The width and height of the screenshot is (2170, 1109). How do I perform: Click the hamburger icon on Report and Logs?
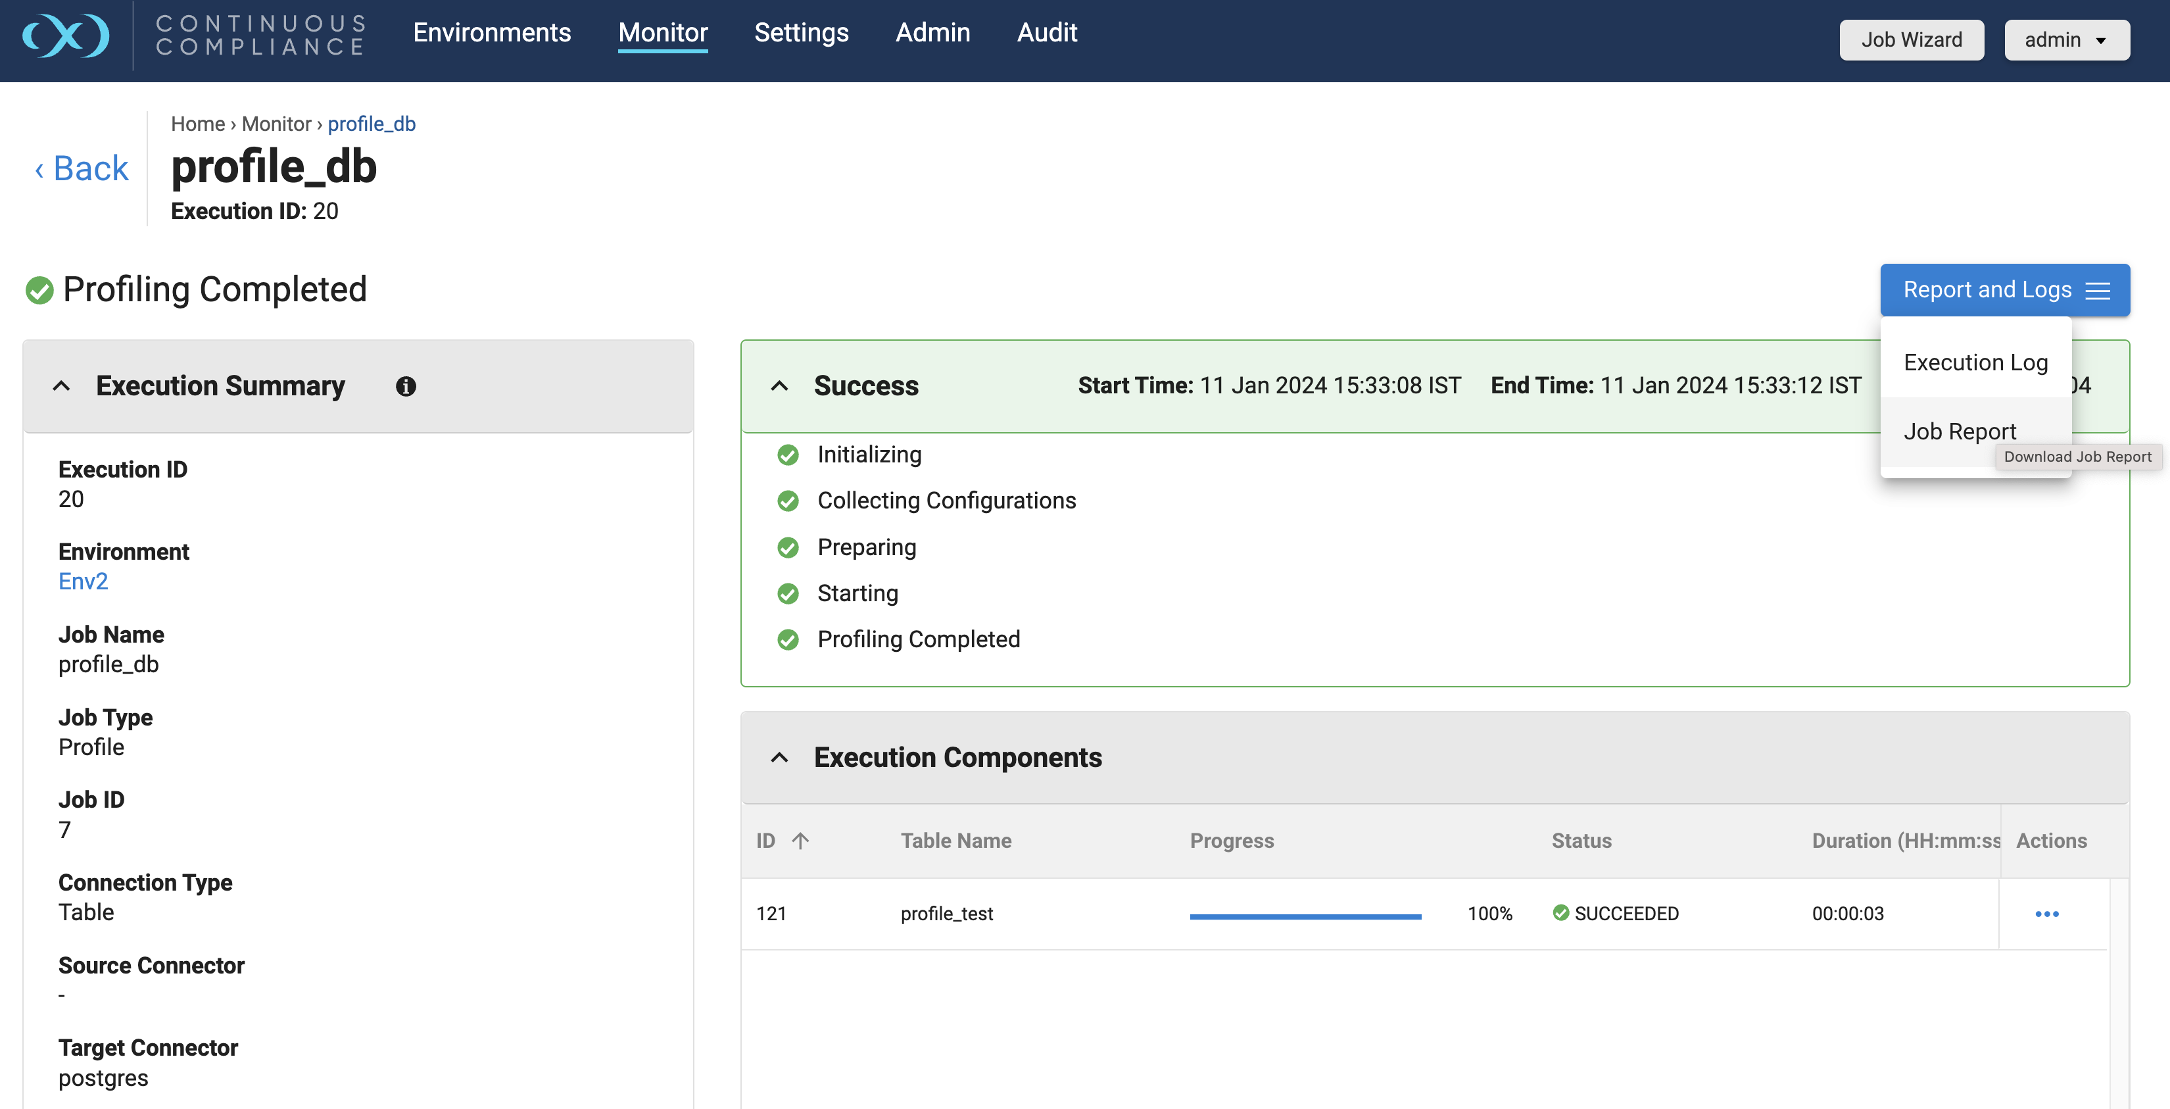pos(2098,291)
